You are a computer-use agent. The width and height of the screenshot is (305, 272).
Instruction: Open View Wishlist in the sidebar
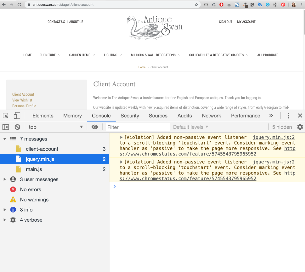click(22, 100)
